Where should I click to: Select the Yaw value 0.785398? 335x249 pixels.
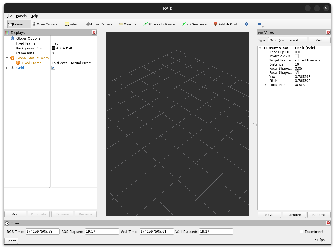pyautogui.click(x=303, y=77)
